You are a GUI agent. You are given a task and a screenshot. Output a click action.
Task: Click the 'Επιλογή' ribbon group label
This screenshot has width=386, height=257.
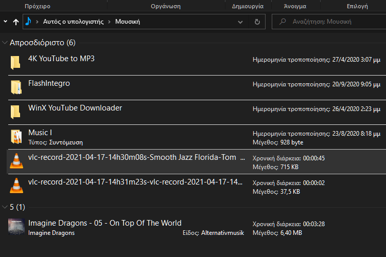tap(357, 6)
